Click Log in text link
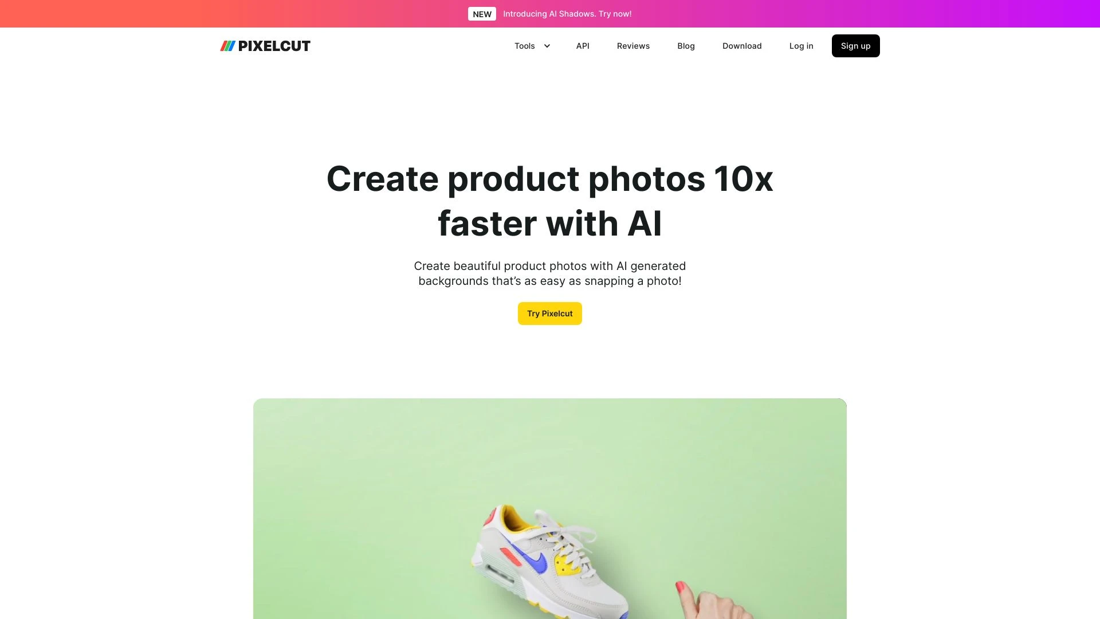Screen dimensions: 1100x619 (x=801, y=46)
